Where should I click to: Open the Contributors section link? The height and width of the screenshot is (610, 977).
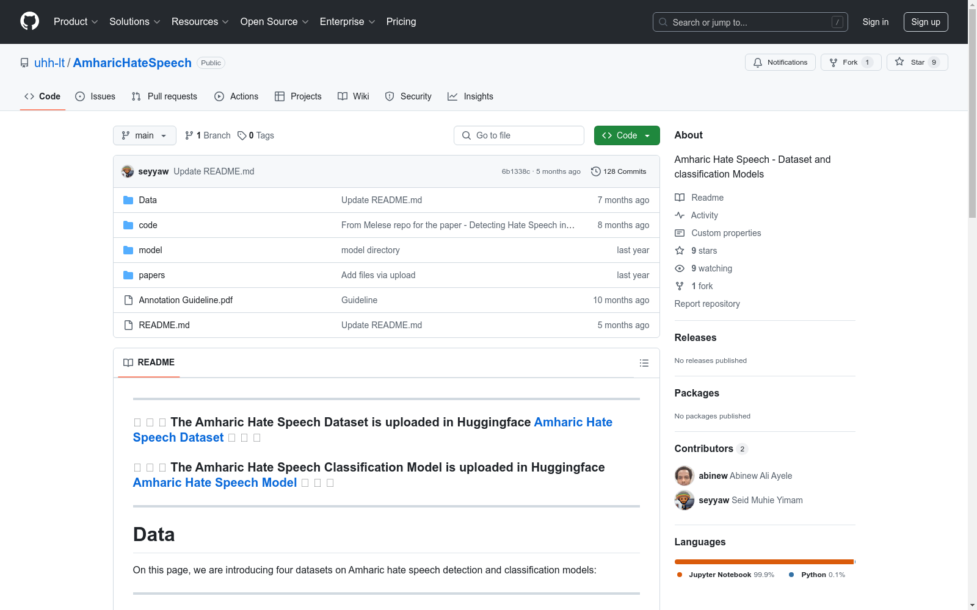[711, 449]
